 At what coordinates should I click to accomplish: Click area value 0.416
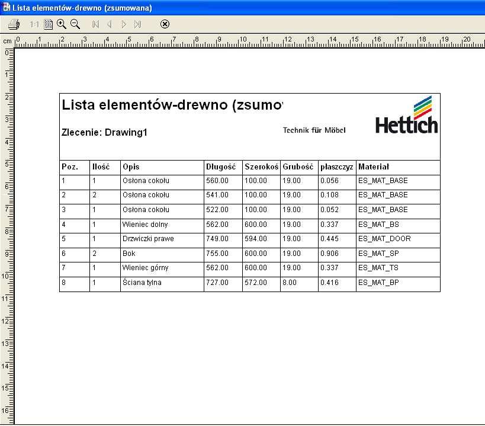(x=329, y=283)
